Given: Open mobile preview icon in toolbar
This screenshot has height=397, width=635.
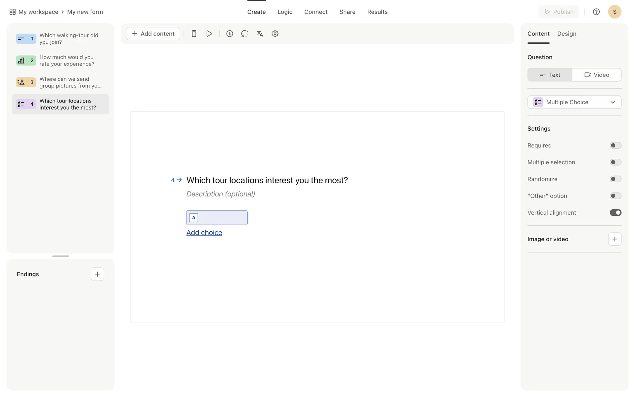Looking at the screenshot, I should (194, 34).
